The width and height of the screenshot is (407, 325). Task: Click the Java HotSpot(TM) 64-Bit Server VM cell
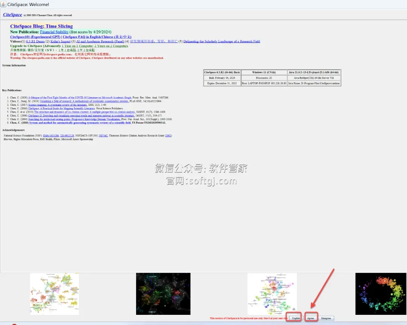(x=314, y=78)
